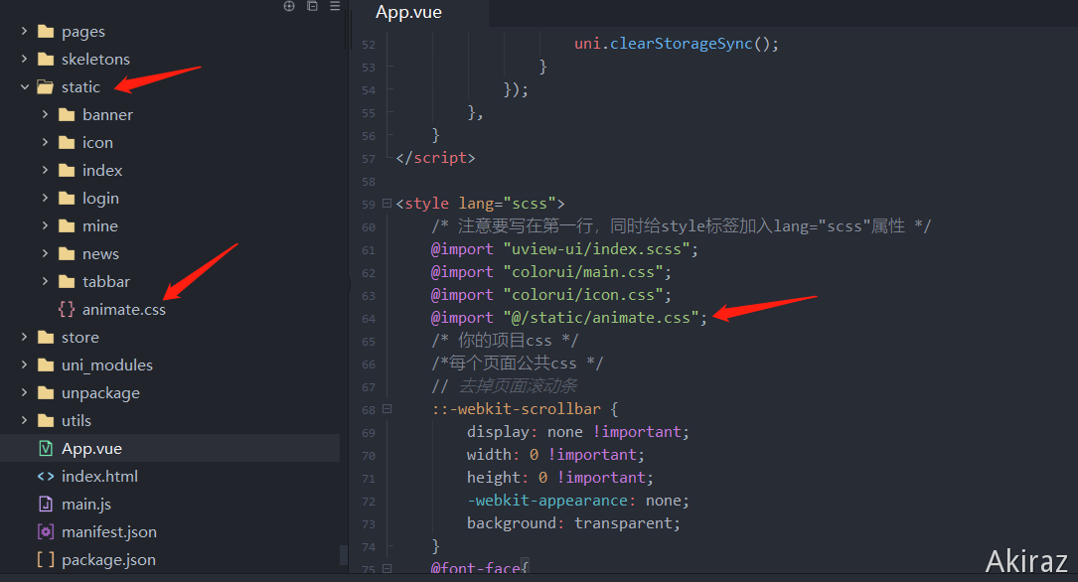This screenshot has width=1078, height=582.
Task: Click the package.json brackets file icon
Action: [45, 560]
